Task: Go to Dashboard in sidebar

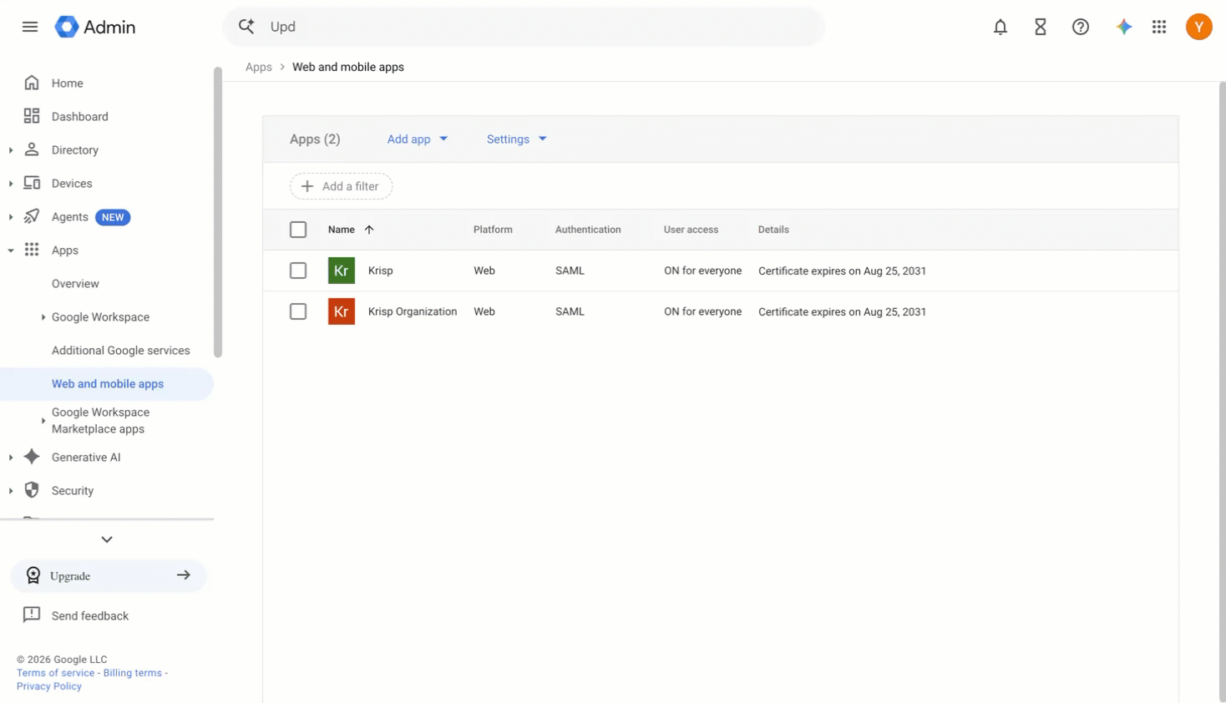Action: click(79, 117)
